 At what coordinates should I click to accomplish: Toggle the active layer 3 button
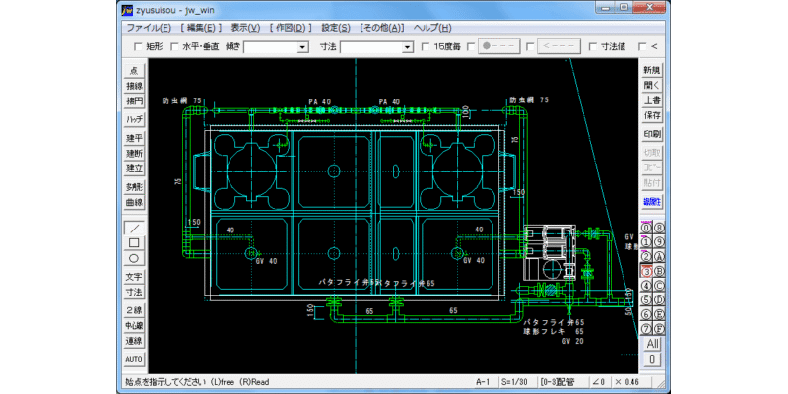[x=647, y=271]
